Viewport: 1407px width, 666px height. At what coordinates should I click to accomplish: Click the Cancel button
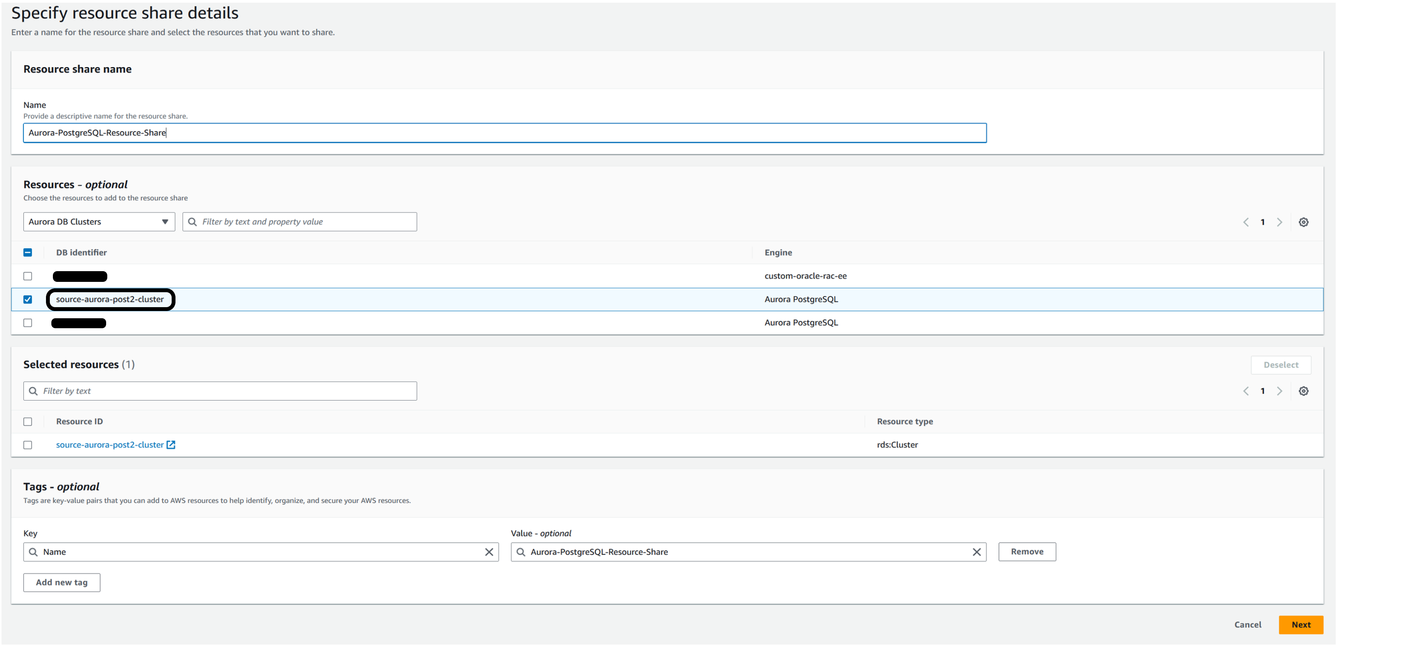[1248, 625]
